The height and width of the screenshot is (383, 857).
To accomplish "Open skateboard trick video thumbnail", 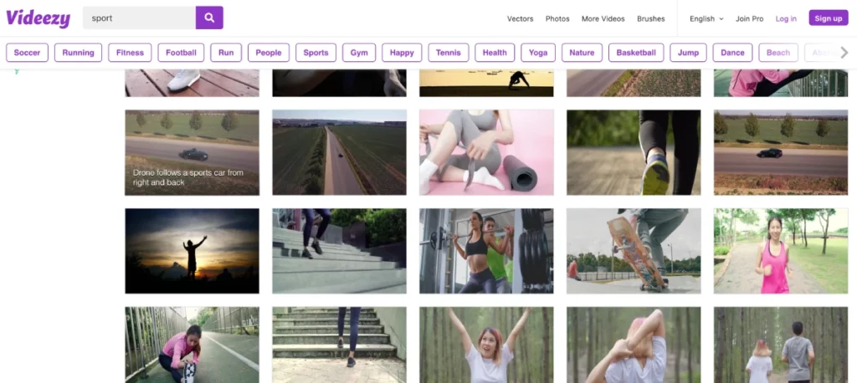I will [x=634, y=251].
